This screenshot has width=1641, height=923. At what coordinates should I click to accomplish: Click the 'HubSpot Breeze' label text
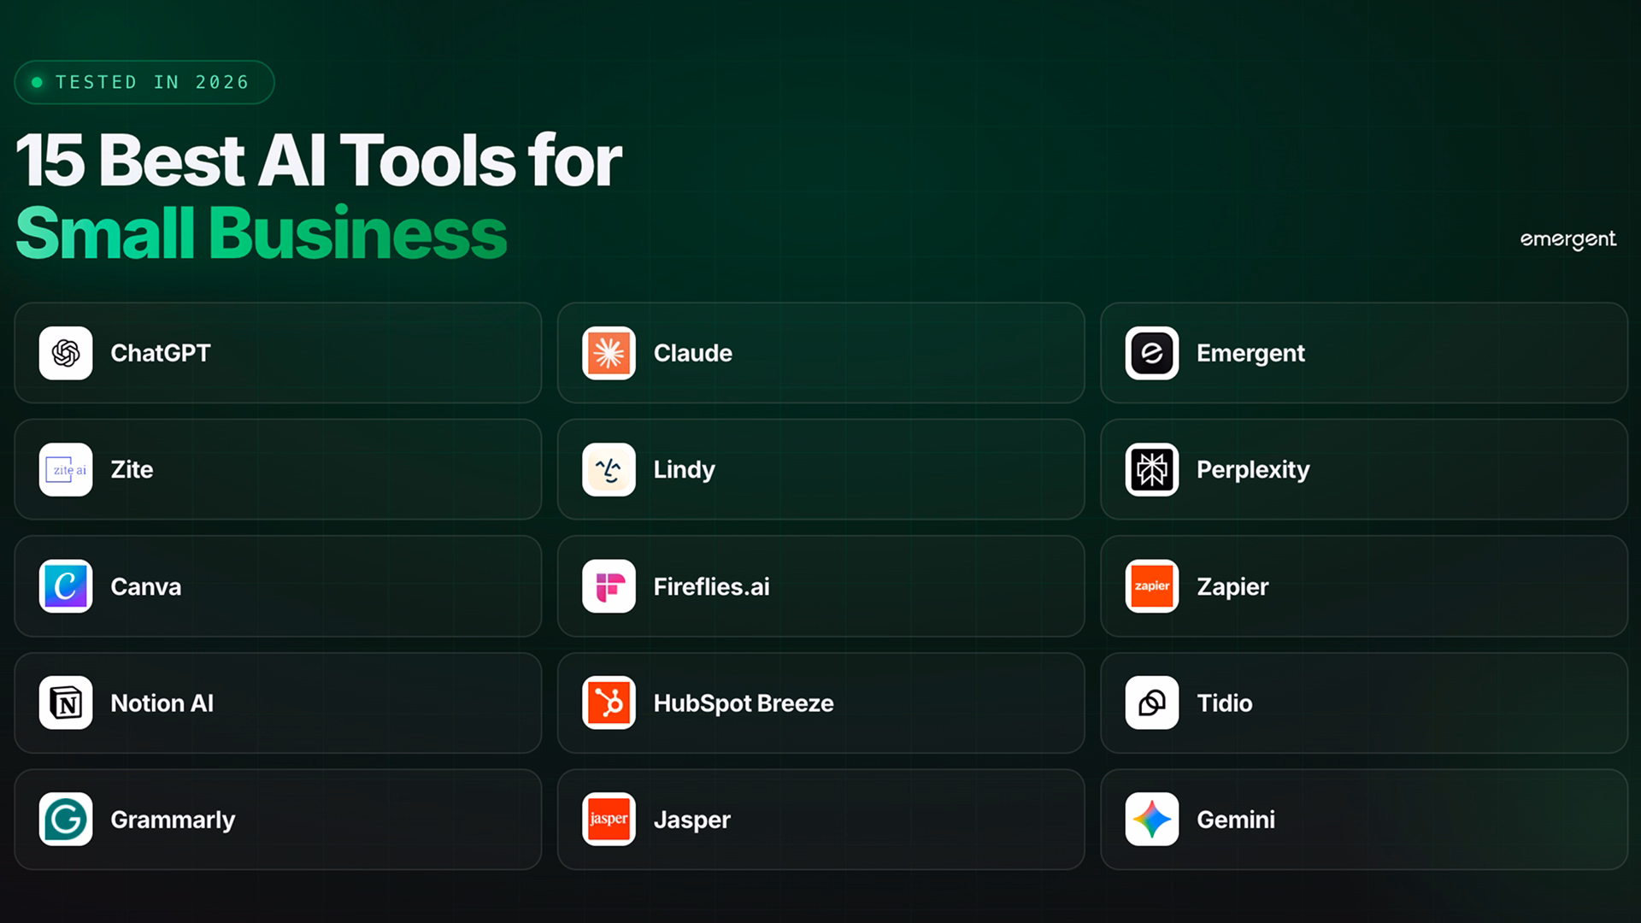tap(744, 703)
